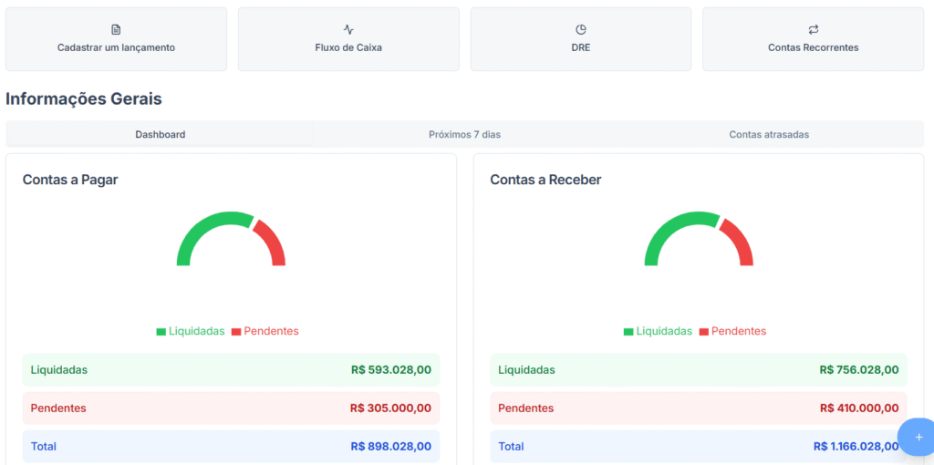Switch to the Próximos 7 dias tab
934x465 pixels.
tap(464, 134)
